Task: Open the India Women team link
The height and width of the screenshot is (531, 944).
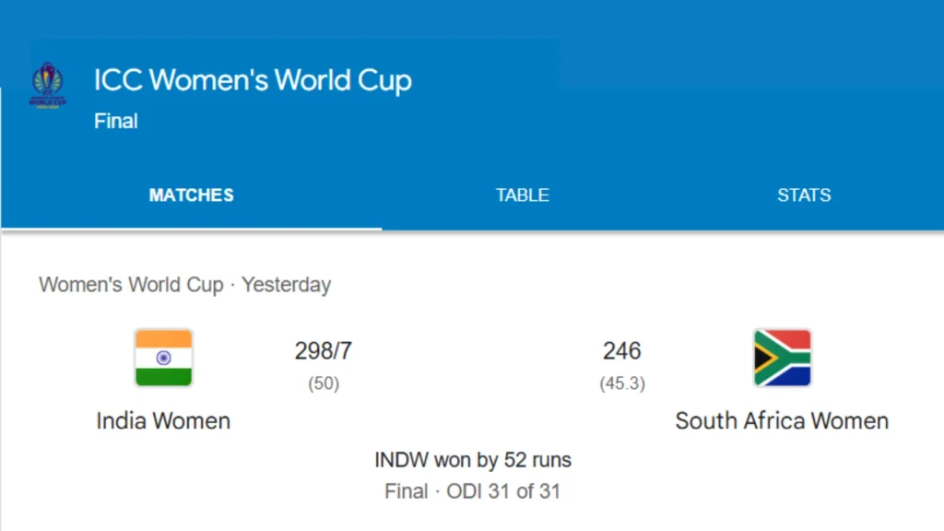Action: (x=162, y=420)
